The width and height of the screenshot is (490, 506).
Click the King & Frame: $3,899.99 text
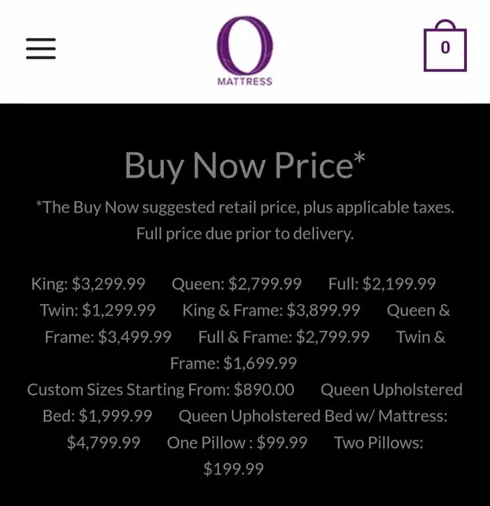pyautogui.click(x=271, y=310)
